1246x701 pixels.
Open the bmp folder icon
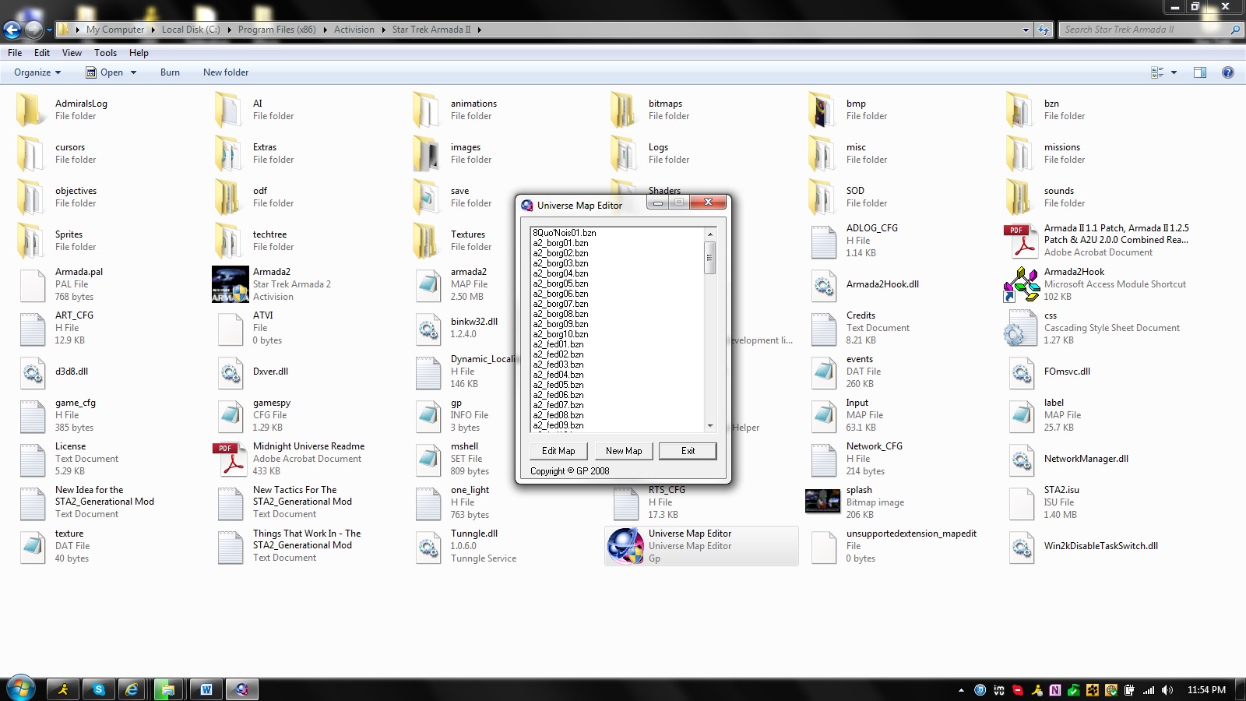click(823, 110)
